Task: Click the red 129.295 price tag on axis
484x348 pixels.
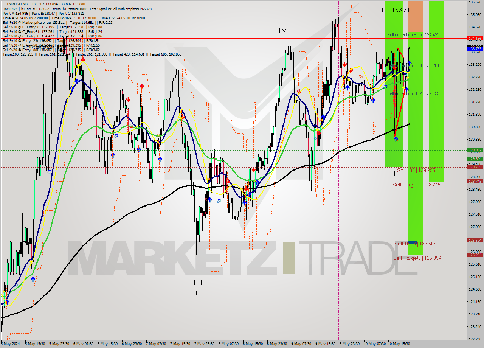Action: [475, 167]
